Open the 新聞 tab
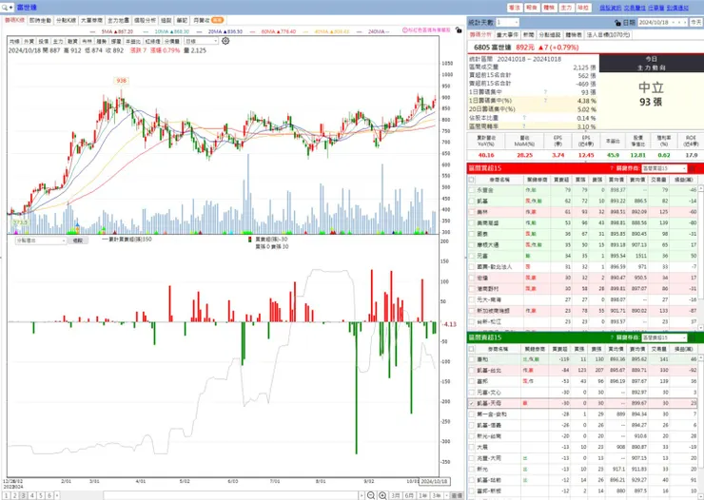The height and width of the screenshot is (500, 704). (x=528, y=34)
